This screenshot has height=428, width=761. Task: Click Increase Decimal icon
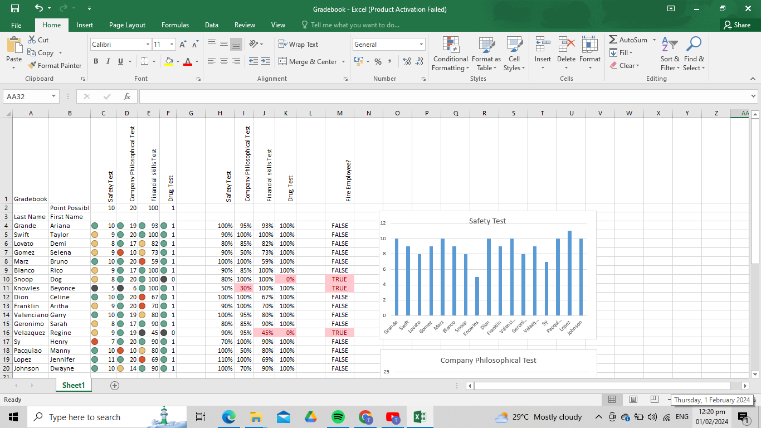[x=407, y=61]
